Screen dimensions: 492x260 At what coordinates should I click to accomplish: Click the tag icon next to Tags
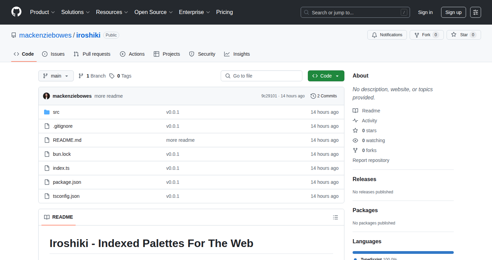coord(112,76)
